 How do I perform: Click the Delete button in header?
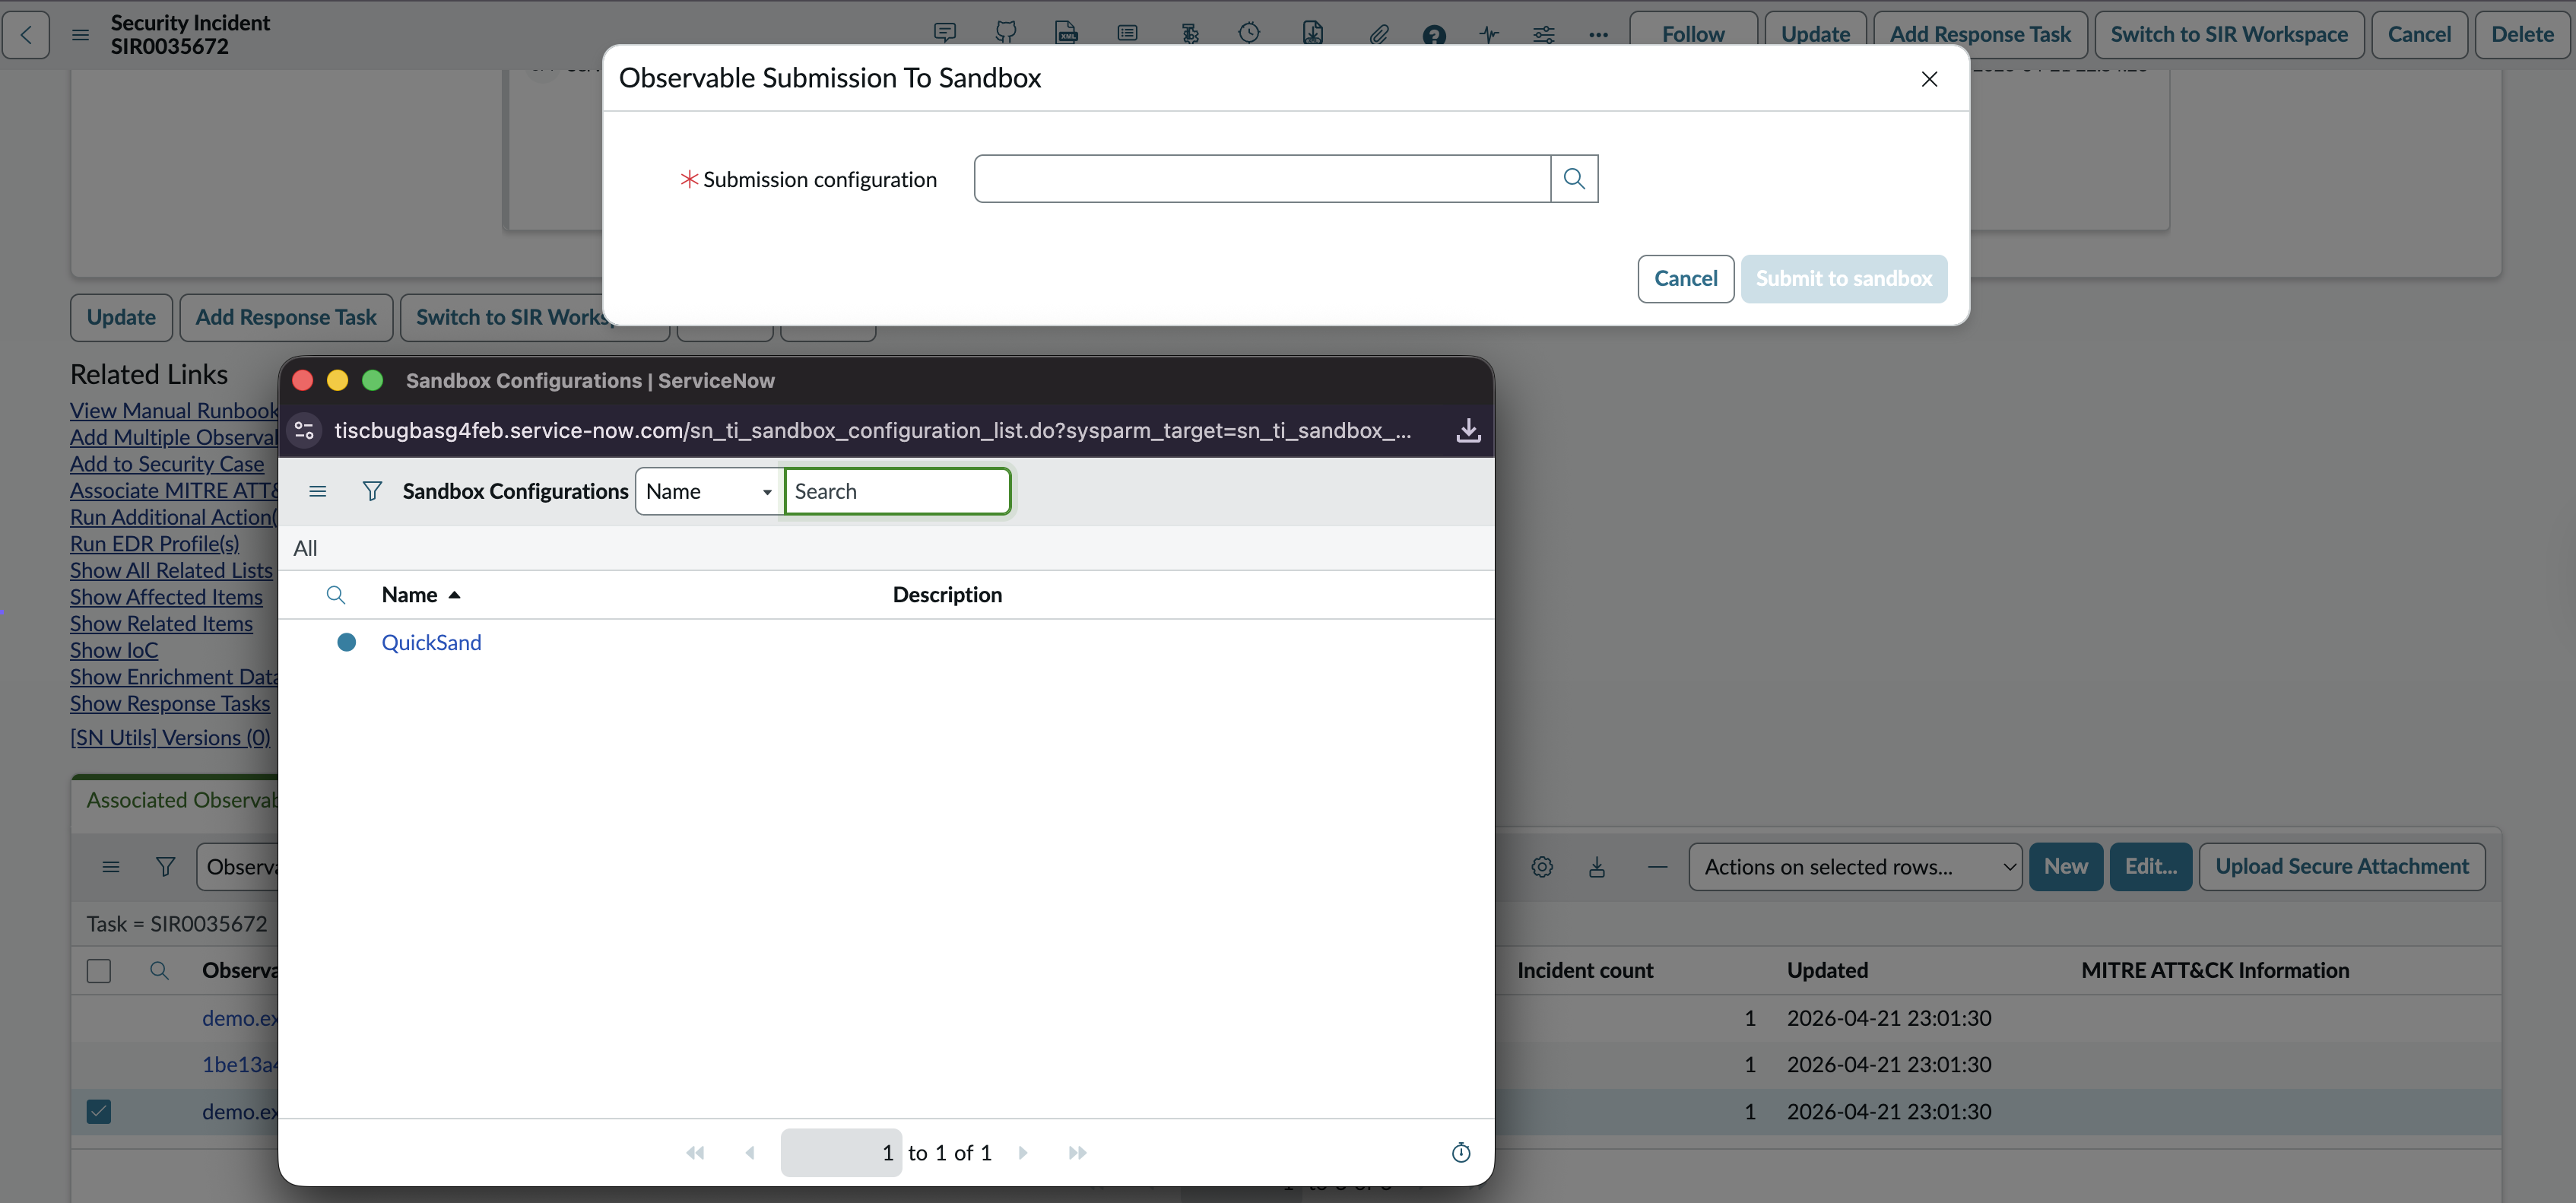pyautogui.click(x=2522, y=34)
